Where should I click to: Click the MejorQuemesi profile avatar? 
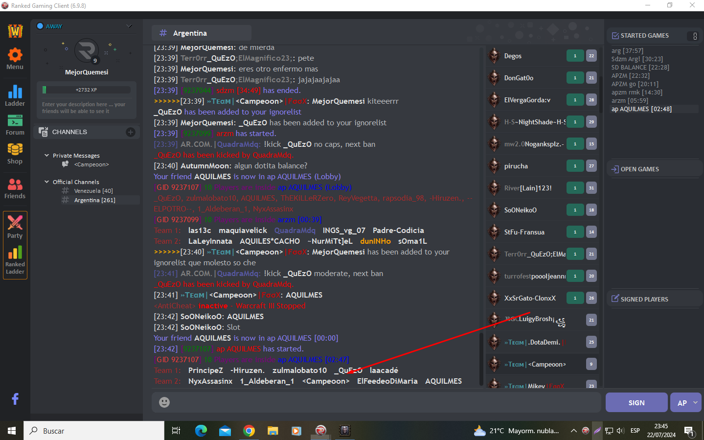[87, 51]
